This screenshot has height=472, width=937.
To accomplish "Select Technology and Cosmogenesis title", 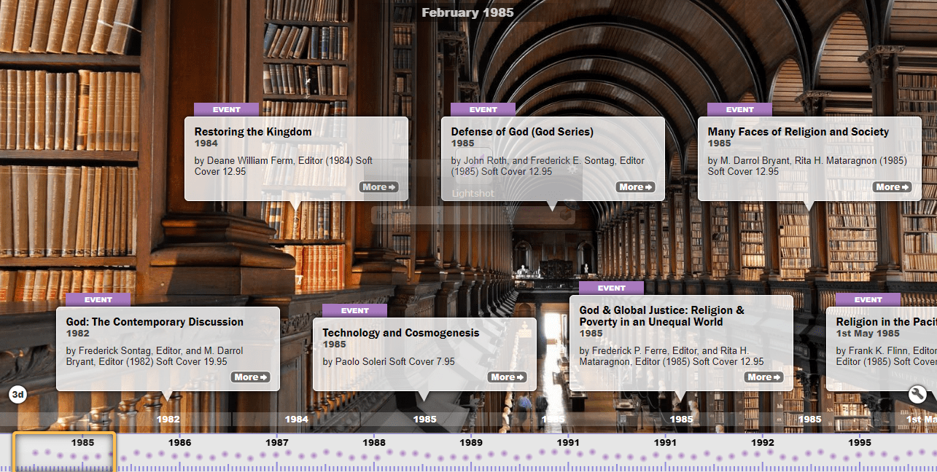I will [401, 333].
